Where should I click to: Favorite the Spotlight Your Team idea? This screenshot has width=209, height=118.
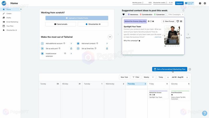coord(178,21)
